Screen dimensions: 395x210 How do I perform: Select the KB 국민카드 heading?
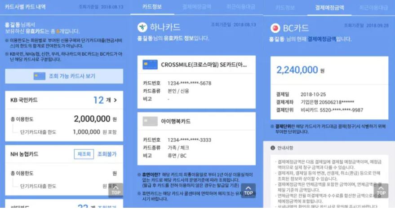coord(24,100)
